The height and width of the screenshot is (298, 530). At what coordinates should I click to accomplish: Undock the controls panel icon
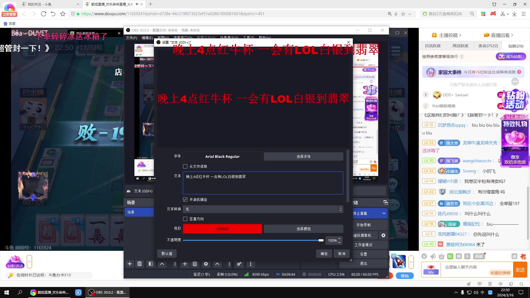click(386, 203)
